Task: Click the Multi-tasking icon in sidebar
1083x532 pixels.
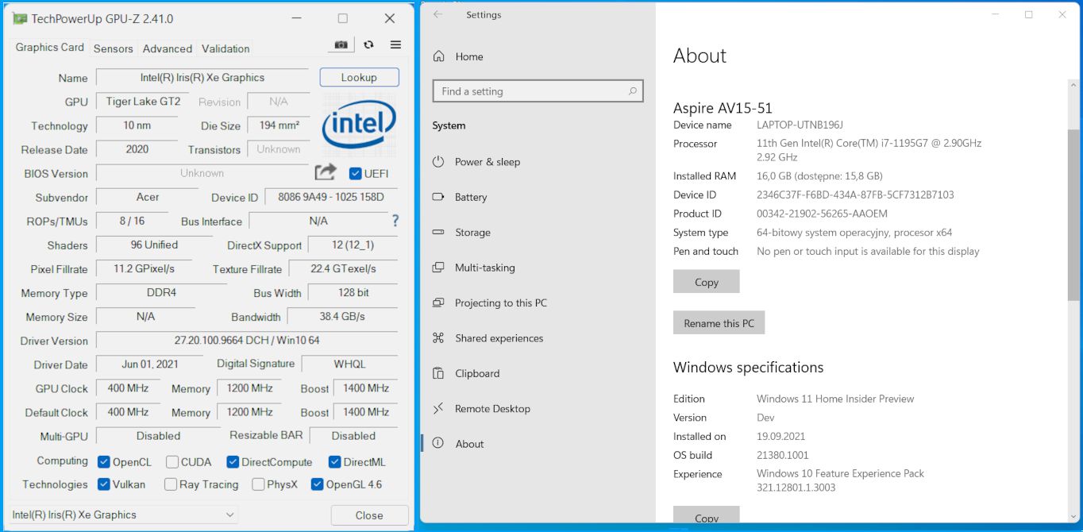Action: coord(438,268)
